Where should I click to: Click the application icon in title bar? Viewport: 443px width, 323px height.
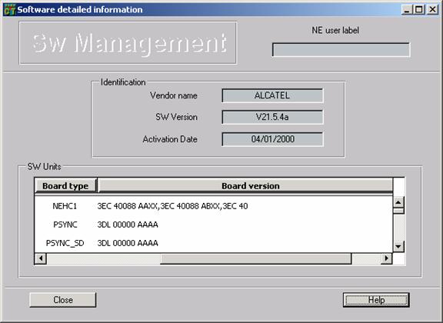9,9
